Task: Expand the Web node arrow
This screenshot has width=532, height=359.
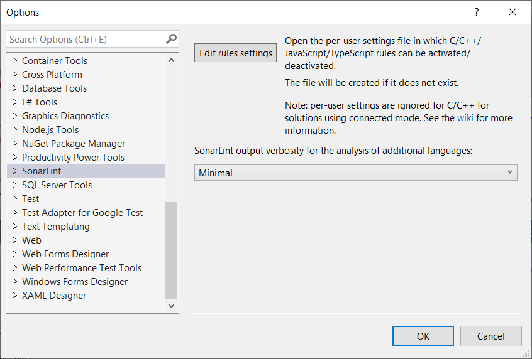Action: tap(14, 240)
